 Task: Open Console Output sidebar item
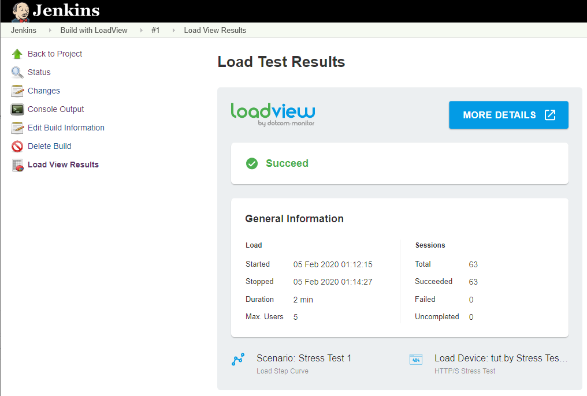click(x=56, y=109)
